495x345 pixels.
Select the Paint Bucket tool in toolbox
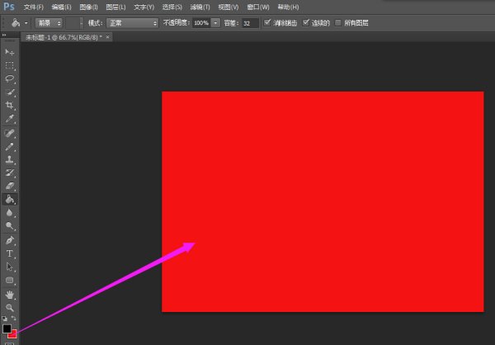coord(9,200)
